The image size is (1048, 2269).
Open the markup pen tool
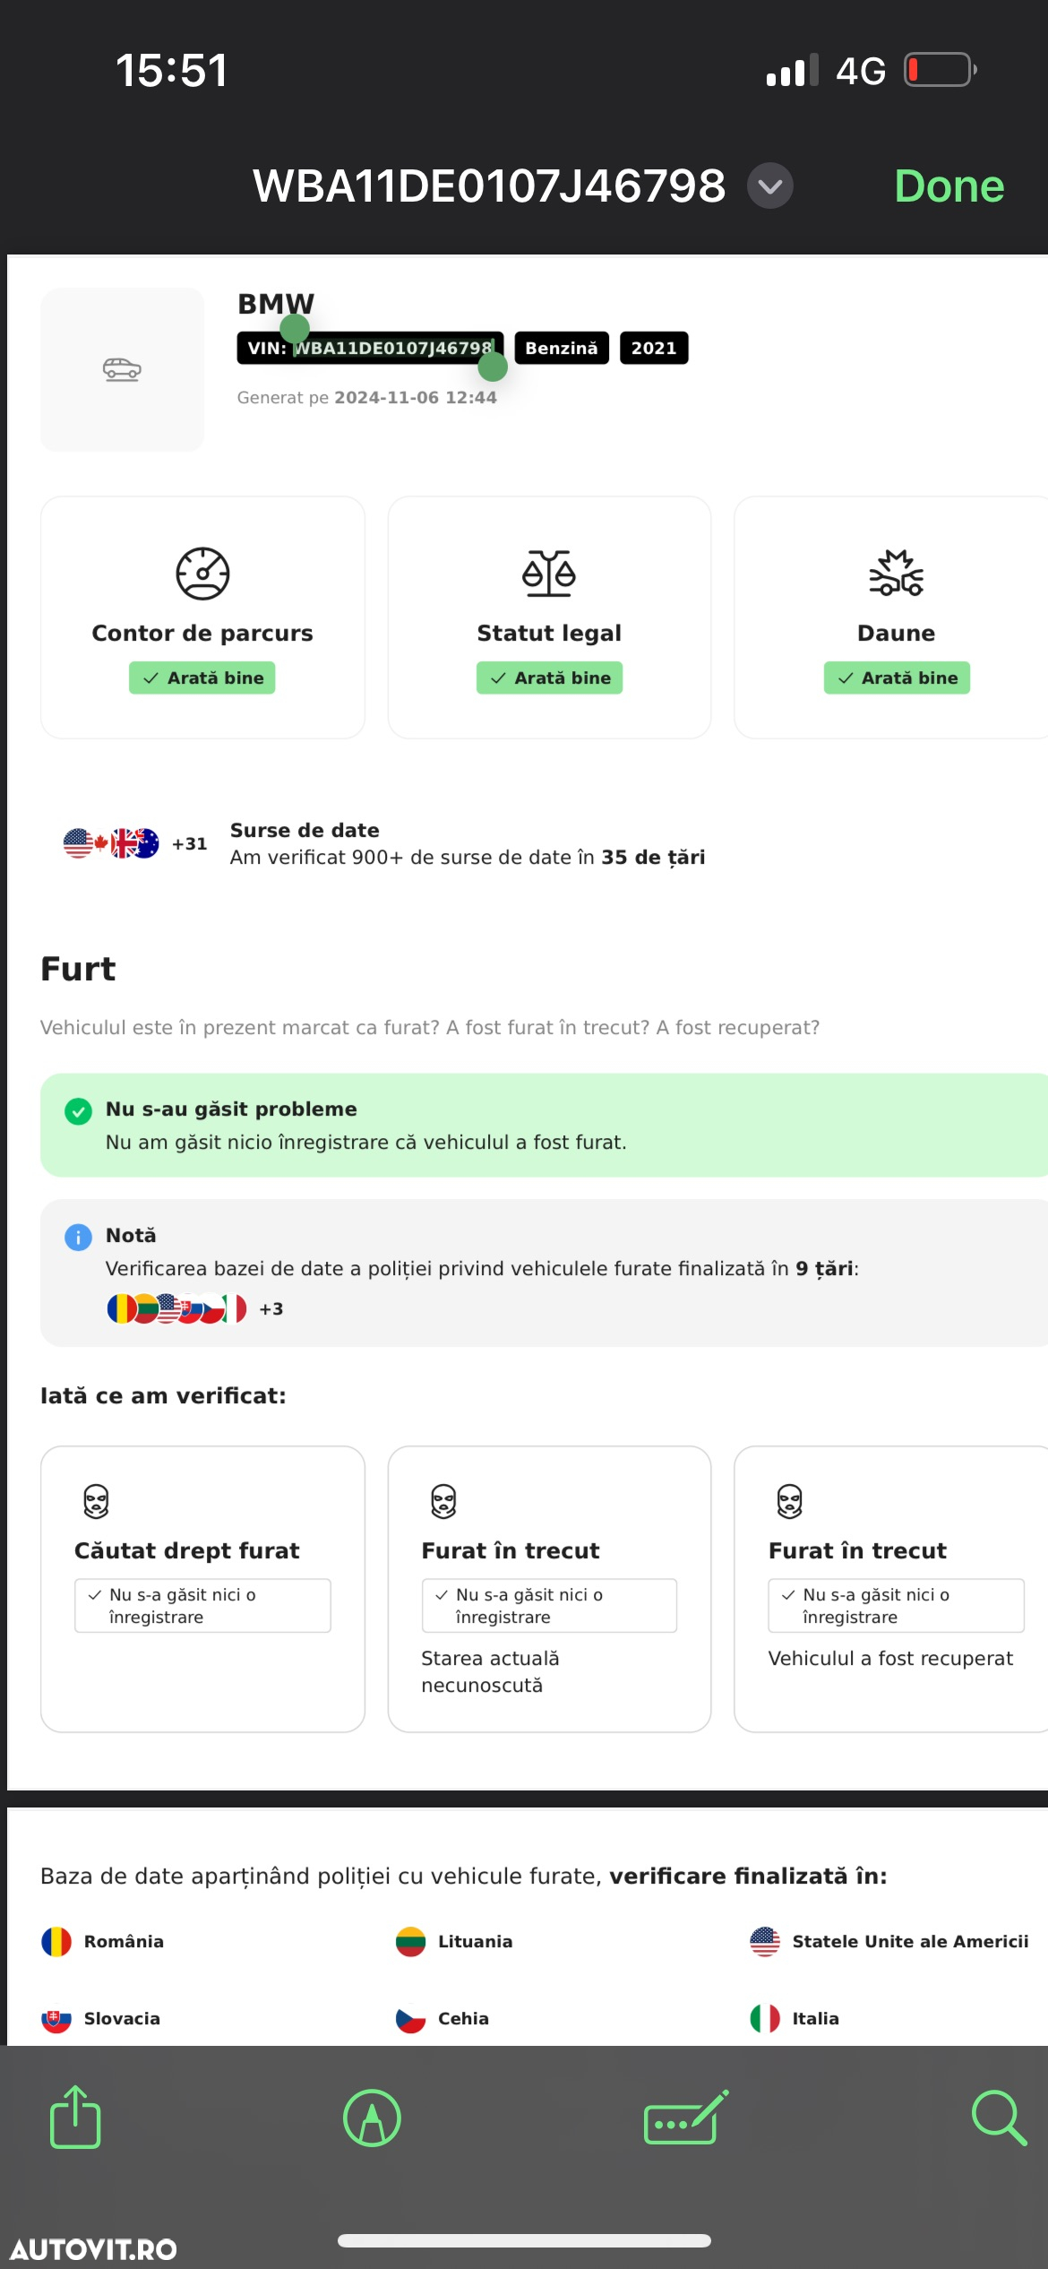(x=372, y=2118)
